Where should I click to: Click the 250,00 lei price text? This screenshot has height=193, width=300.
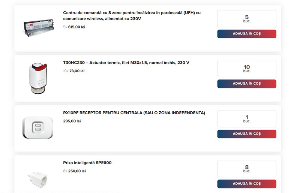coord(77,171)
